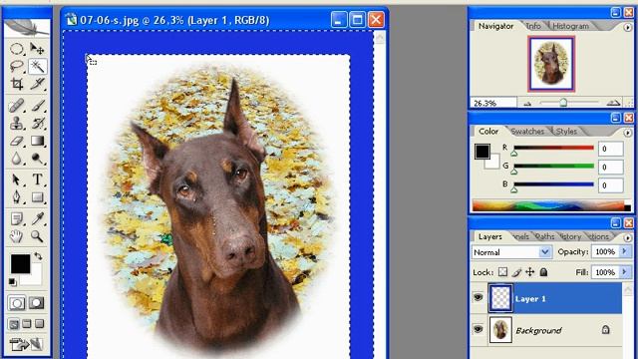The height and width of the screenshot is (359, 638).
Task: Hide the Background layer eye icon
Action: tap(478, 329)
